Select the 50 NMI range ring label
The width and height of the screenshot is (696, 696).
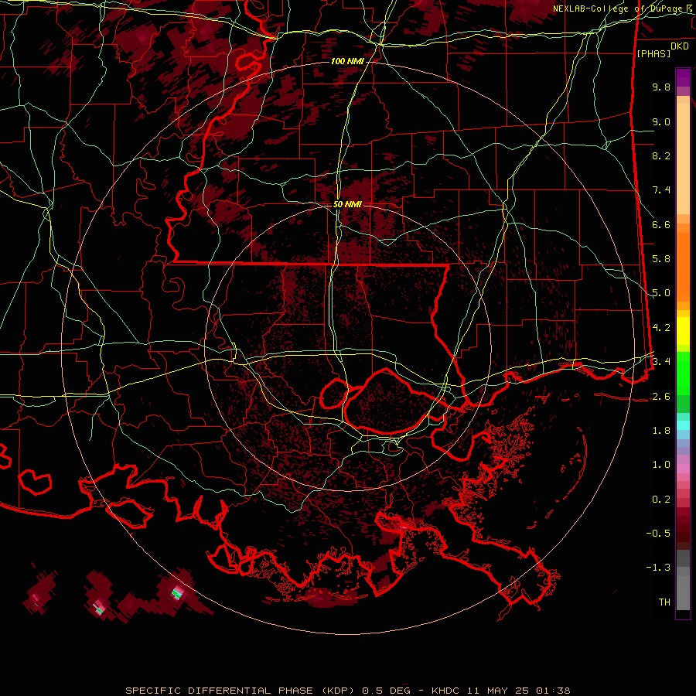347,204
